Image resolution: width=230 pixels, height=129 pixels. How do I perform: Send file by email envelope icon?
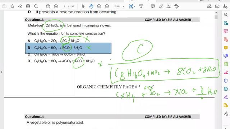[217, 6]
